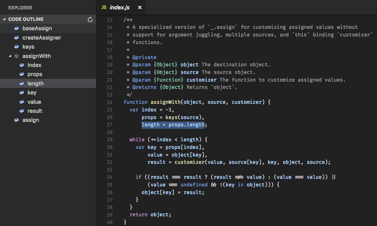Select assign in the outline
This screenshot has width=377, height=226.
tap(48, 120)
